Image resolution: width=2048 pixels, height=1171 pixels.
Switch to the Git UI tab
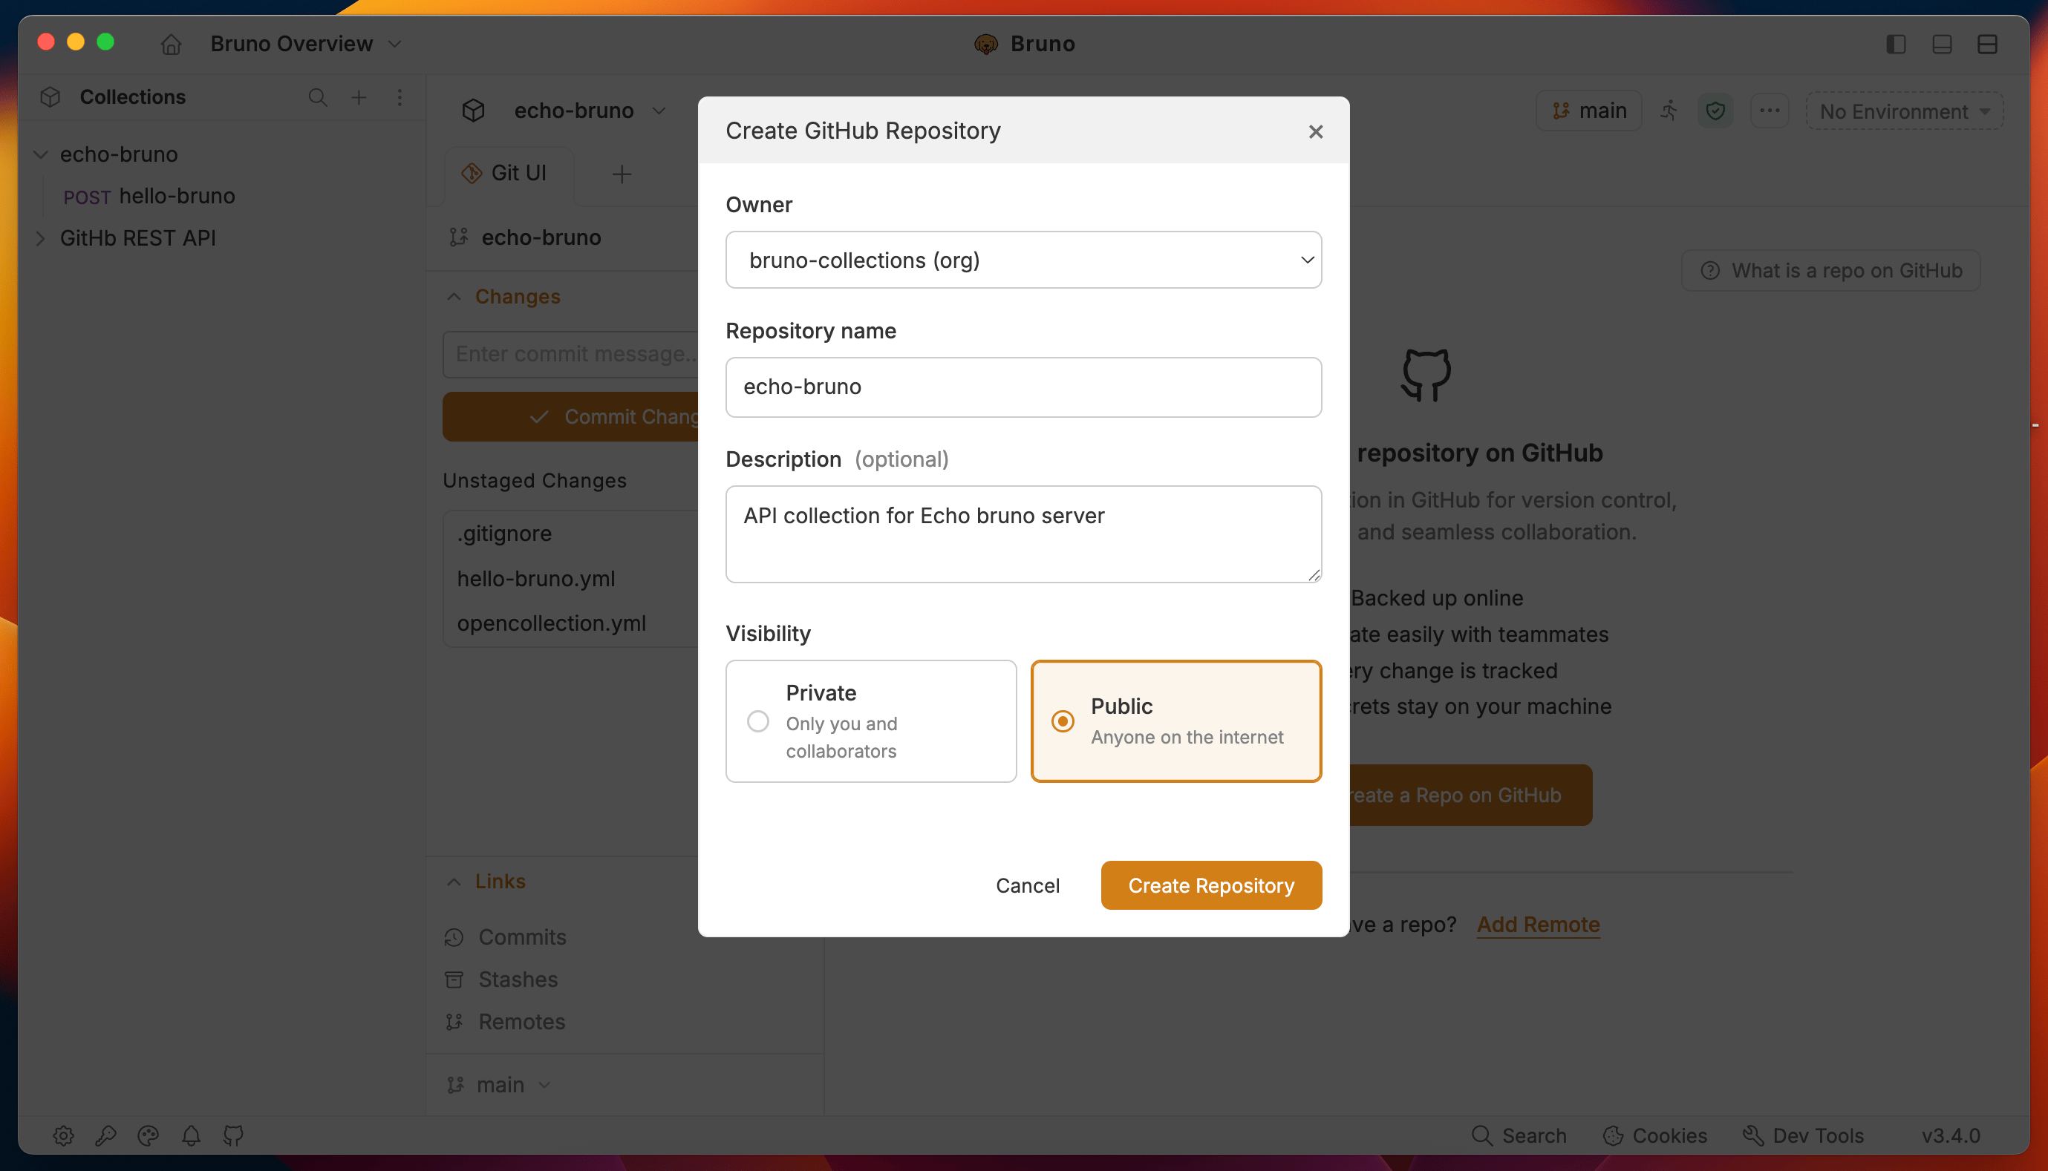coord(509,174)
